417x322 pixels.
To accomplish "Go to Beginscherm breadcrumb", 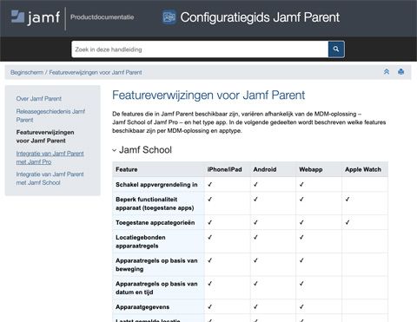I will click(x=27, y=72).
